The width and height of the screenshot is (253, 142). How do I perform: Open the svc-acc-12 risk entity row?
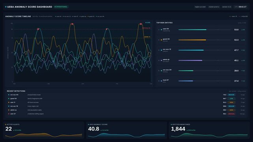tap(202, 50)
